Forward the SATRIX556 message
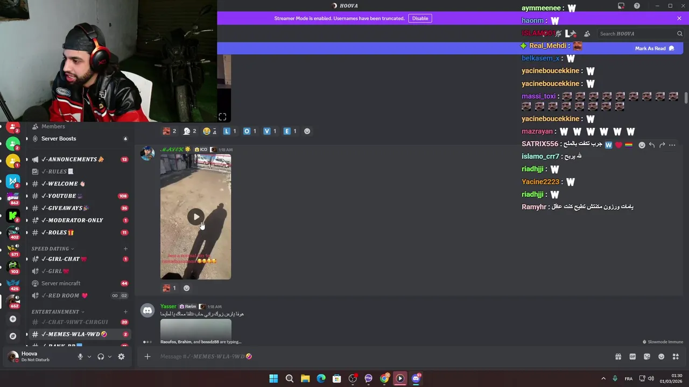Viewport: 689px width, 387px height. [662, 145]
